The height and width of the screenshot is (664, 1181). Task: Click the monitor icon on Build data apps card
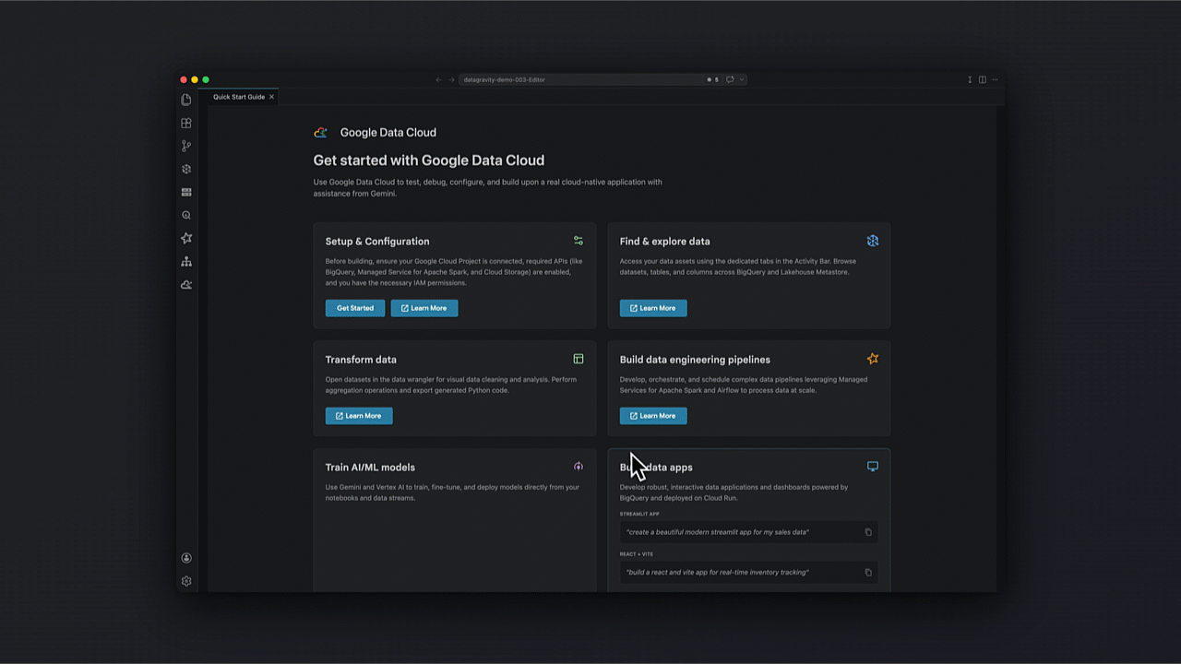pos(873,467)
